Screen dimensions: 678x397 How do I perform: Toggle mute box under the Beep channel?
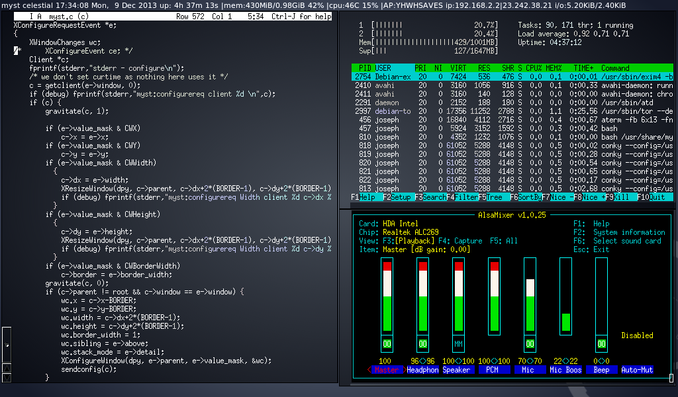click(601, 344)
